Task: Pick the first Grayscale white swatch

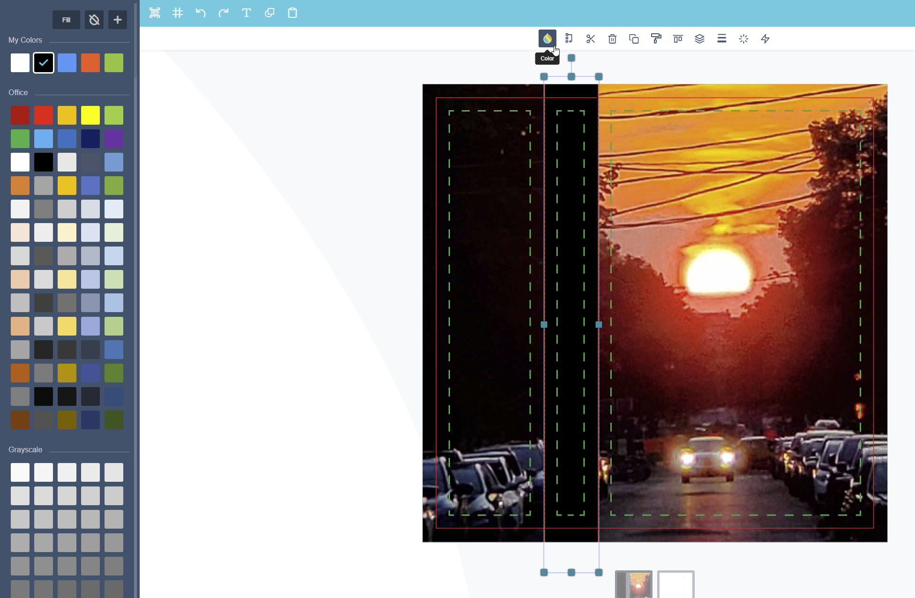Action: point(20,472)
